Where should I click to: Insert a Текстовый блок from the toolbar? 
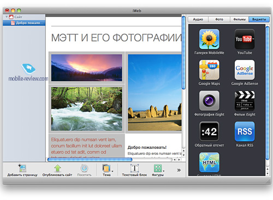[x=134, y=170]
